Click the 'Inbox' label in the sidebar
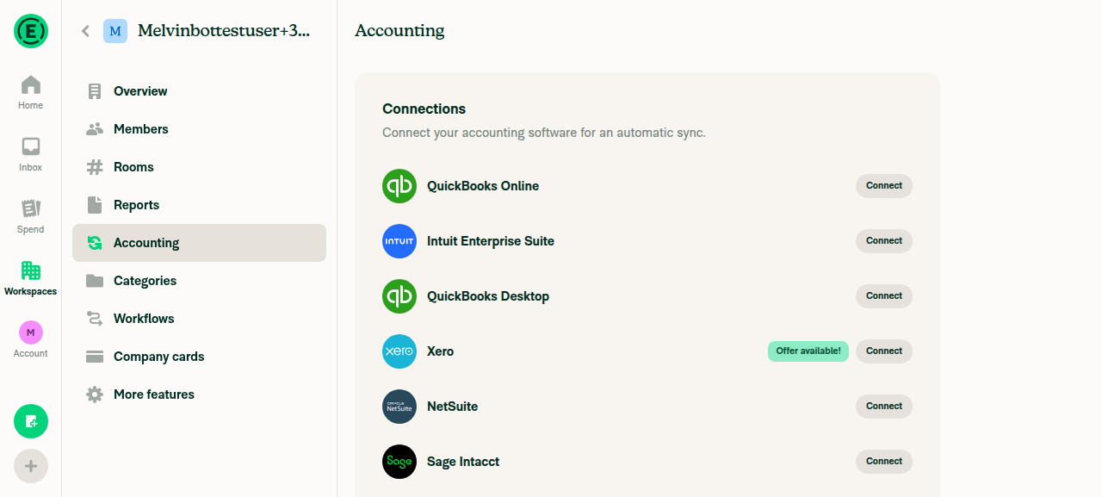This screenshot has height=497, width=1102. click(31, 168)
